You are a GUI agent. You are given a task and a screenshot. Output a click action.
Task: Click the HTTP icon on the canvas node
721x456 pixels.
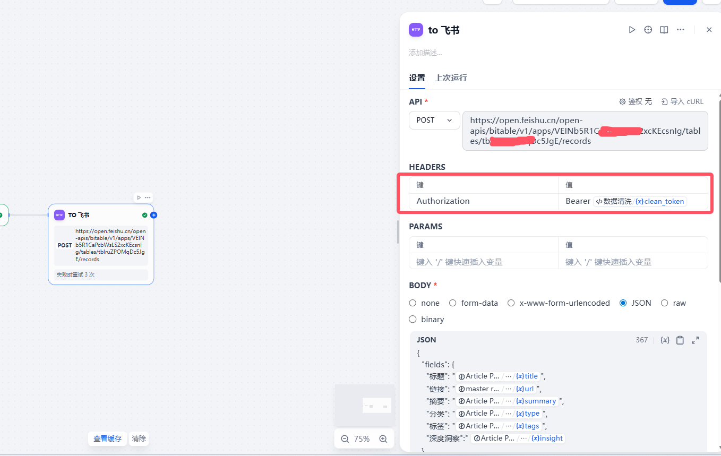59,215
